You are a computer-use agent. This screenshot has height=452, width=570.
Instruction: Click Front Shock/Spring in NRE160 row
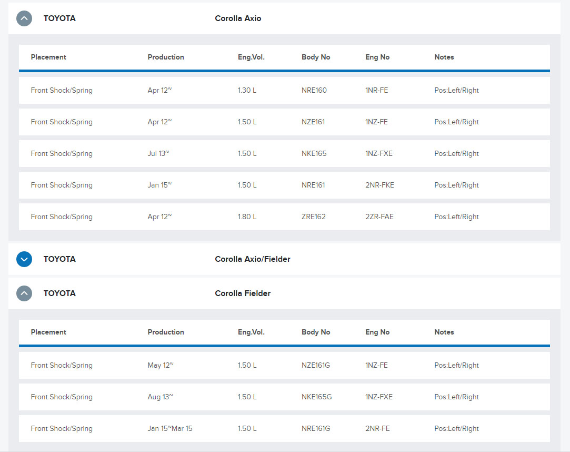pyautogui.click(x=62, y=90)
